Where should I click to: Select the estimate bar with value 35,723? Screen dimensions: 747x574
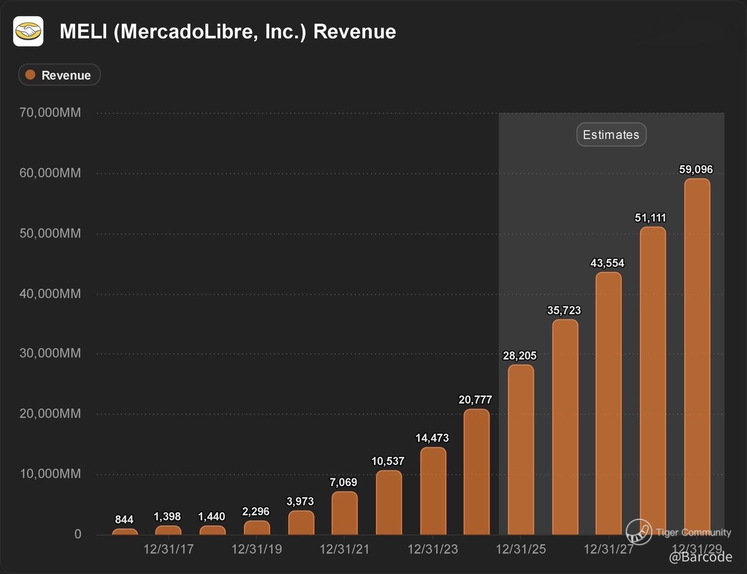click(x=565, y=427)
